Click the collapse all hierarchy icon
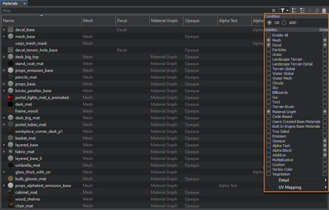This screenshot has width=329, height=210. [x=294, y=11]
